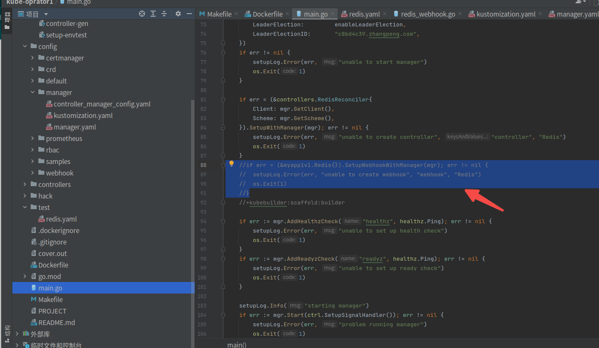Image resolution: width=599 pixels, height=348 pixels.
Task: Click the Collapse All icon in Project header
Action: click(x=164, y=14)
